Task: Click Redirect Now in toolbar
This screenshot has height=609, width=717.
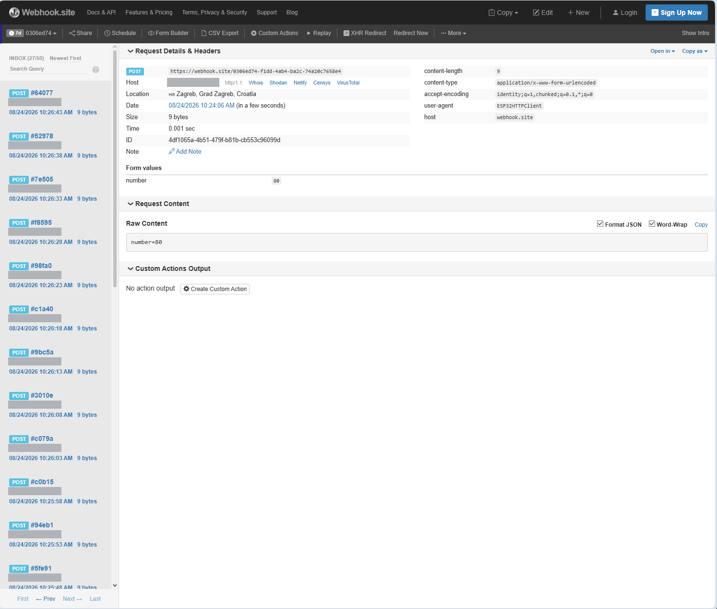Action: click(x=411, y=33)
